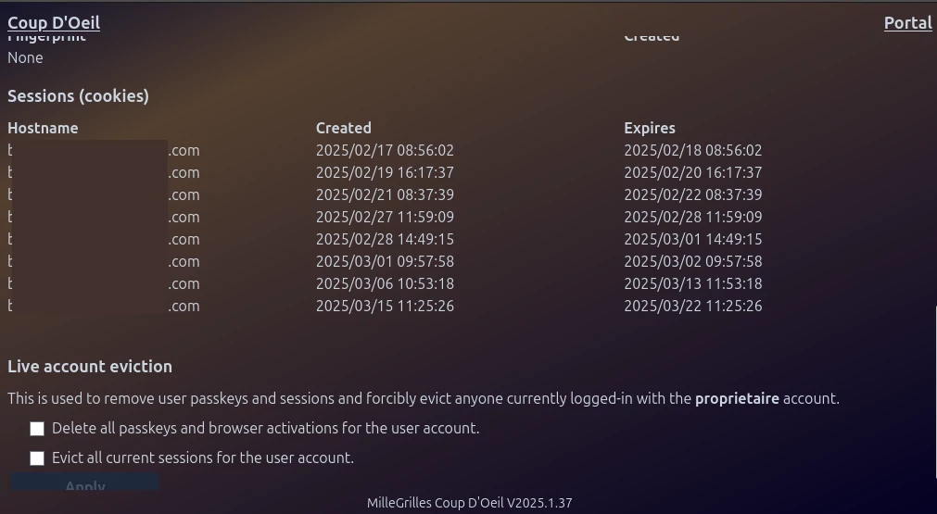Click expiry timestamp 2025/03/02 09:57:58

692,261
